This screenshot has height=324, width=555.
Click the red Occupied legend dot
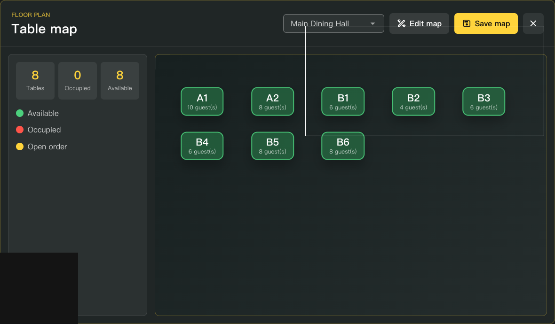pos(20,130)
